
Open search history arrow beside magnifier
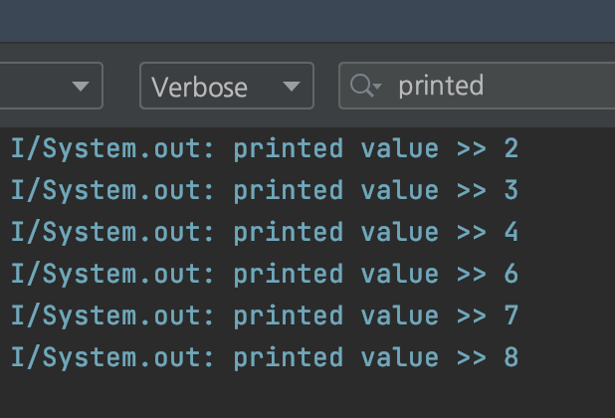click(377, 86)
